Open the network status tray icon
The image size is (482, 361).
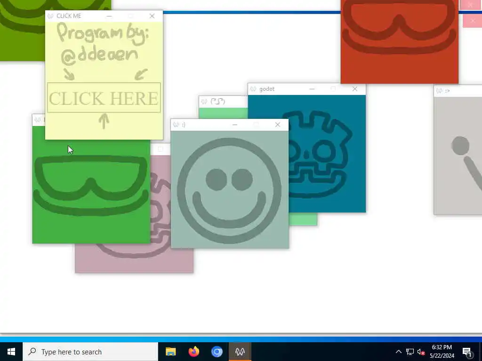click(410, 352)
